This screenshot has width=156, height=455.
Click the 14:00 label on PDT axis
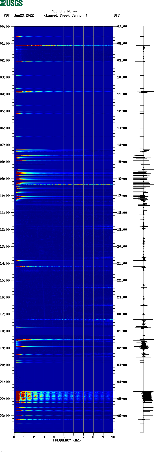[x=5, y=263]
